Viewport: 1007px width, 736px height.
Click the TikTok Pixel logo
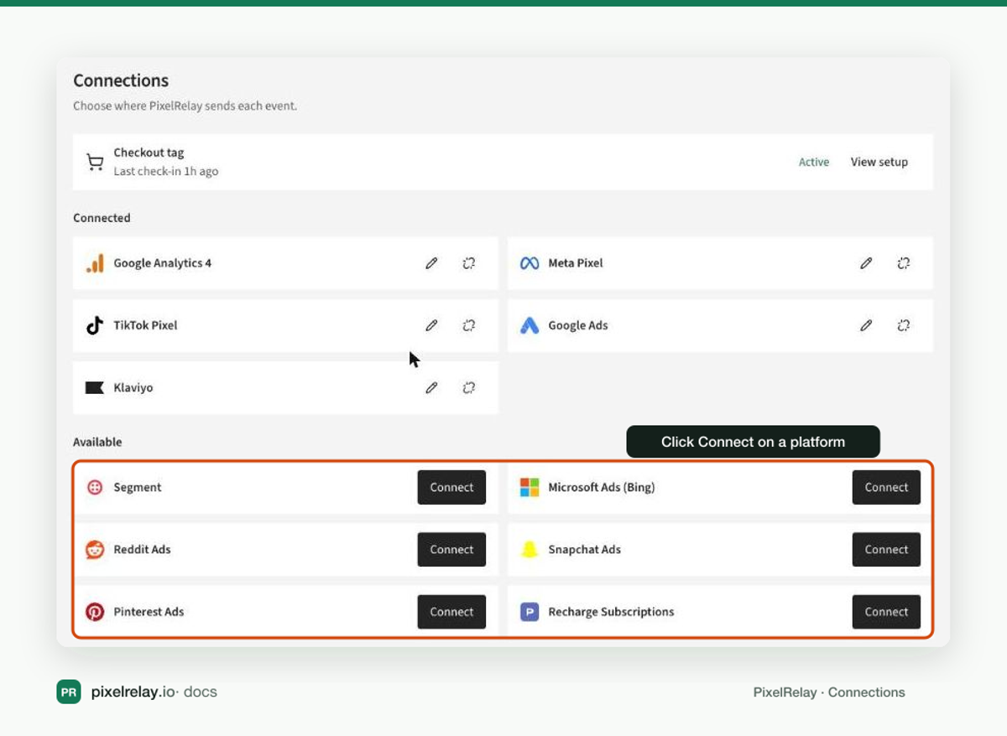coord(95,325)
